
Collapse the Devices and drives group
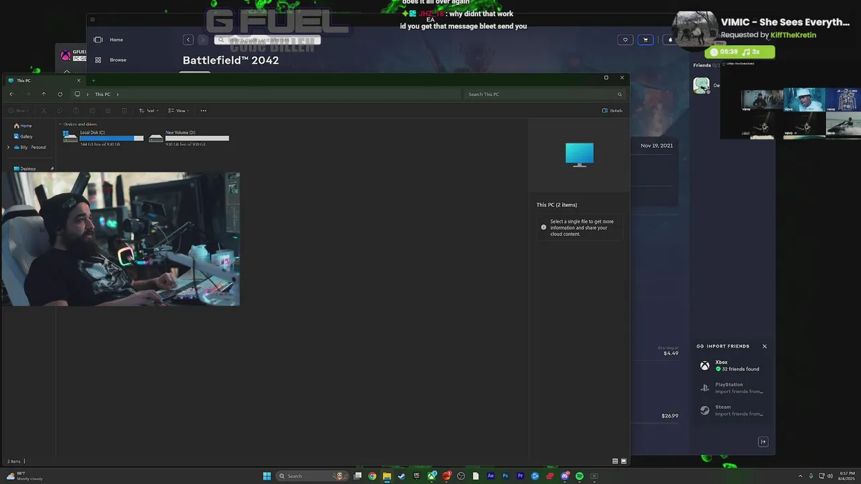(60, 124)
